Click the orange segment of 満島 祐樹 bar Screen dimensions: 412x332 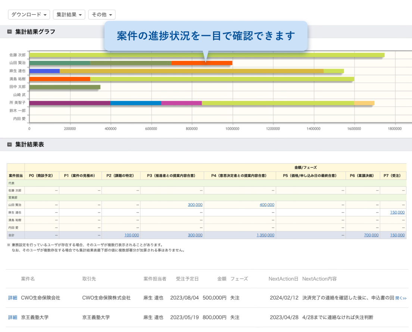tap(60, 79)
